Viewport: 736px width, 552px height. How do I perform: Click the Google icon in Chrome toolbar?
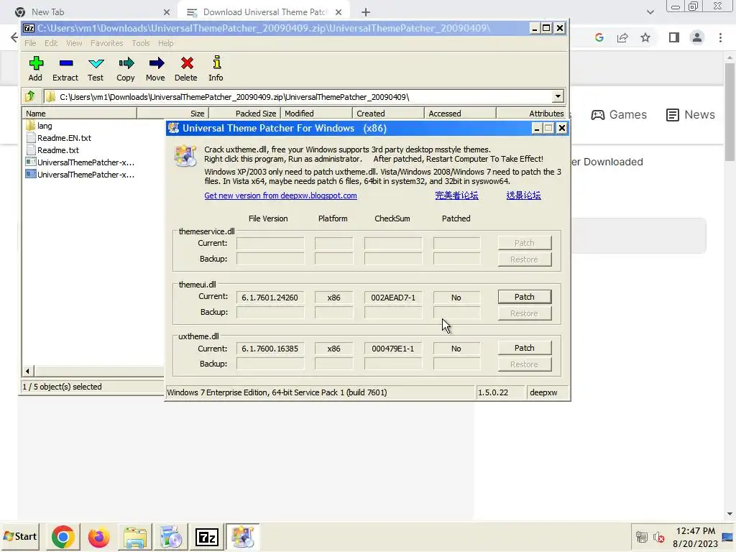pos(599,37)
